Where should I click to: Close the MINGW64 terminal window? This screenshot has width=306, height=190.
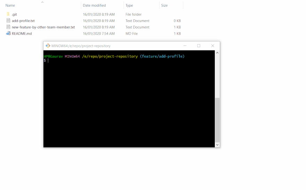pyautogui.click(x=213, y=46)
